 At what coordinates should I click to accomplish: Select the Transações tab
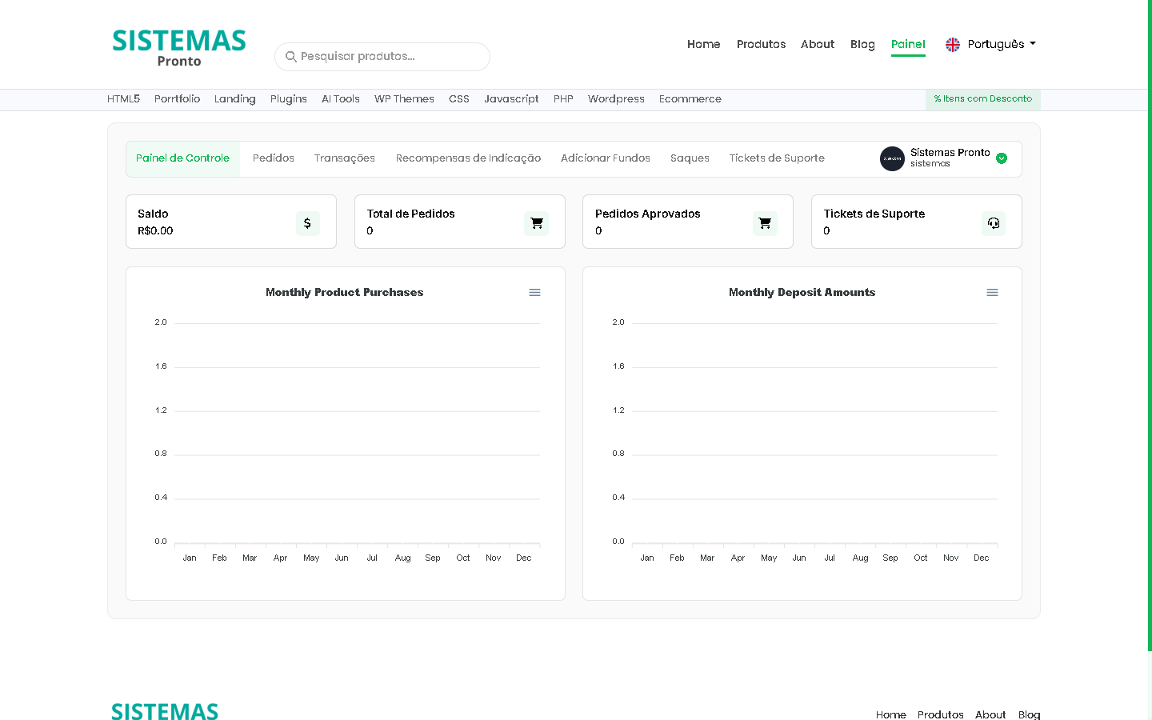(344, 158)
